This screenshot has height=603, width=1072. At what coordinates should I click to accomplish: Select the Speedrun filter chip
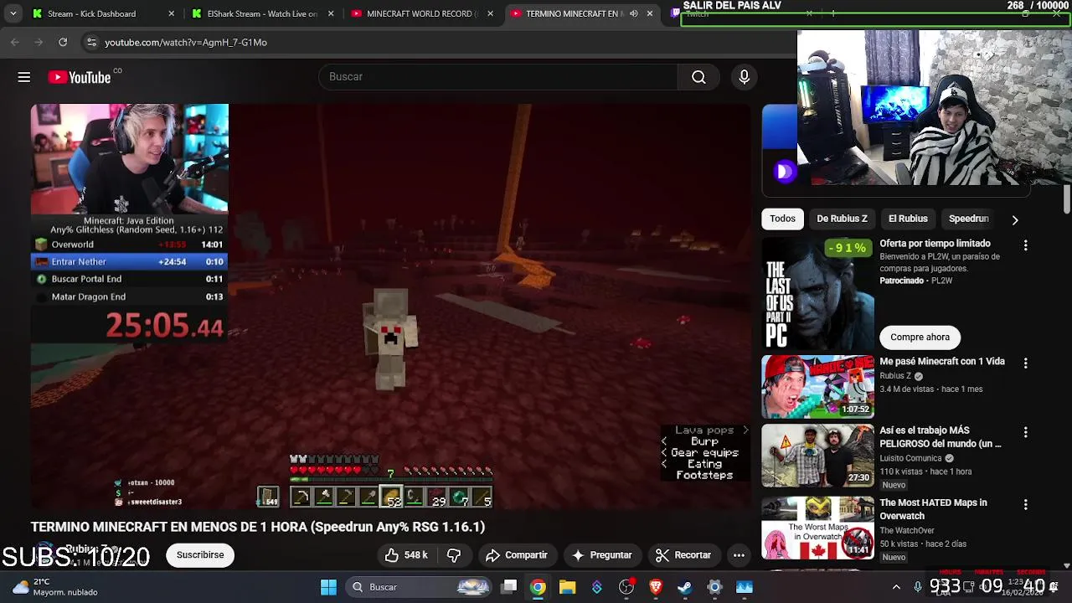pos(968,219)
